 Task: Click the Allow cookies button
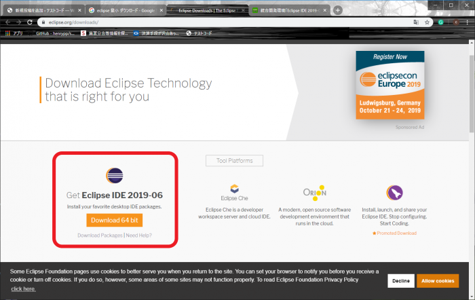tap(438, 281)
